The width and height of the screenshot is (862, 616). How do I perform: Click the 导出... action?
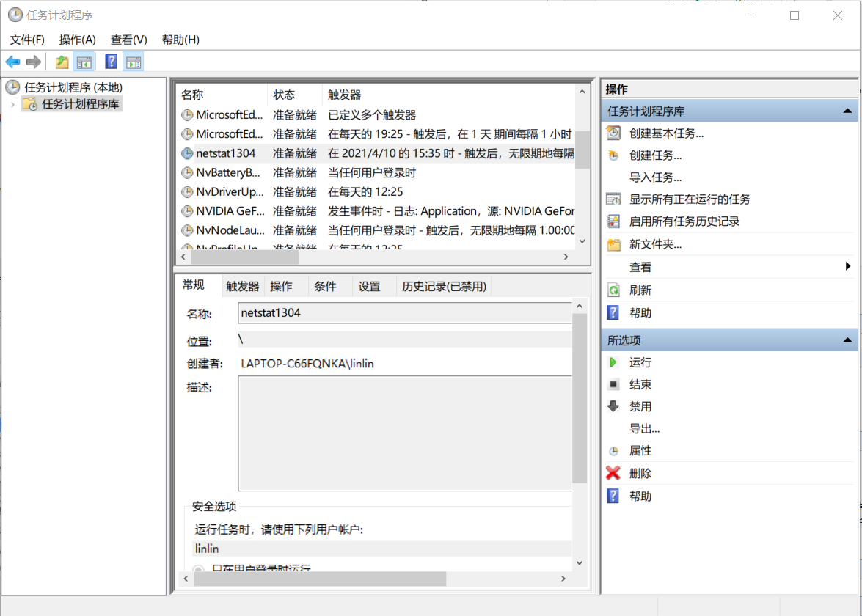(x=644, y=428)
